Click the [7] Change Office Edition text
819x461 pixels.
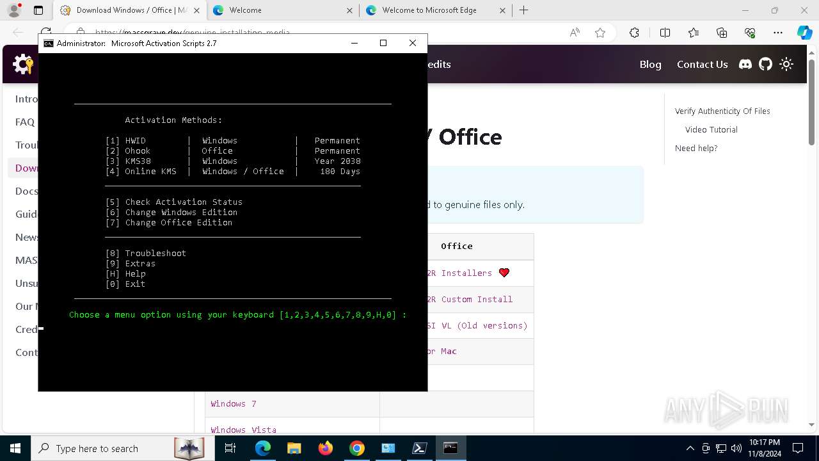click(x=169, y=222)
